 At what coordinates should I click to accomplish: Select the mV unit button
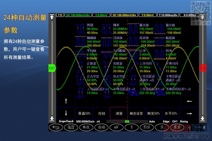click(117, 127)
